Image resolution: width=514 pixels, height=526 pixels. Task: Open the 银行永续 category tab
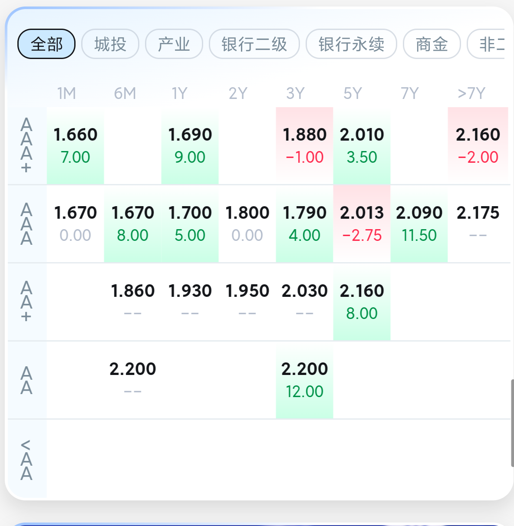tap(351, 44)
